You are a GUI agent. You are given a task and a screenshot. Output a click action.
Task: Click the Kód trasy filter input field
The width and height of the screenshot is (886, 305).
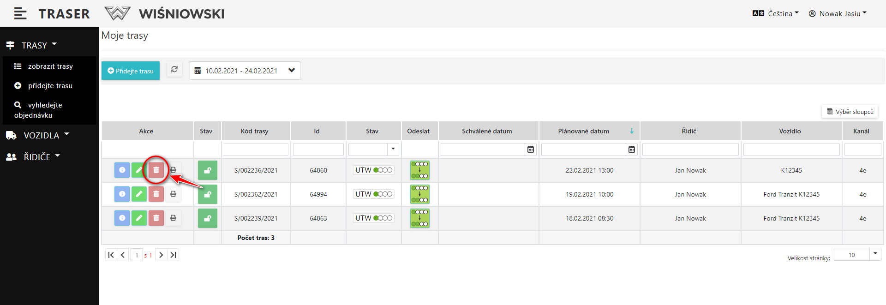click(x=256, y=150)
